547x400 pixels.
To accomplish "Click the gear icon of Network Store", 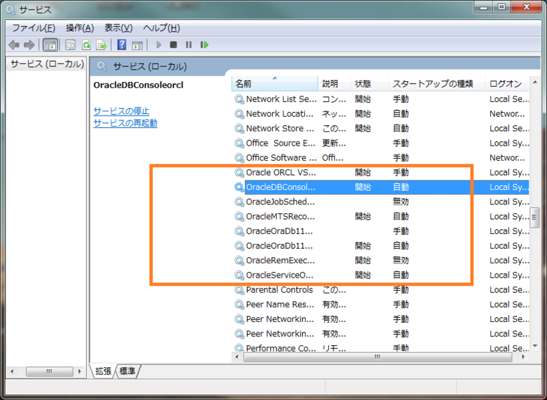I will click(x=239, y=129).
